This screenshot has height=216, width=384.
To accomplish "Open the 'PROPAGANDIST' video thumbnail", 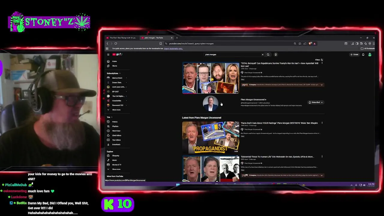I will (211, 137).
